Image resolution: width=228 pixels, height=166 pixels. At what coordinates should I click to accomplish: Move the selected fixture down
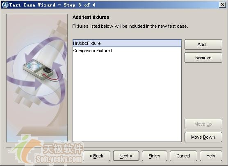(x=203, y=137)
